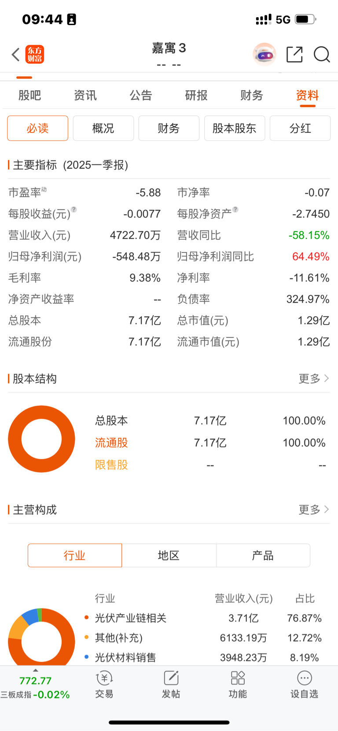Tap the 发帖 compose icon

point(171,685)
